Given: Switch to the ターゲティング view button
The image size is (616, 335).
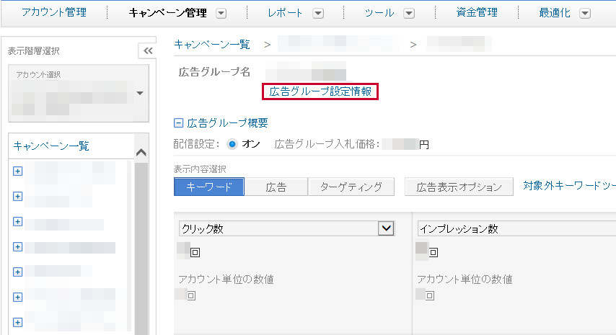Looking at the screenshot, I should (x=351, y=187).
